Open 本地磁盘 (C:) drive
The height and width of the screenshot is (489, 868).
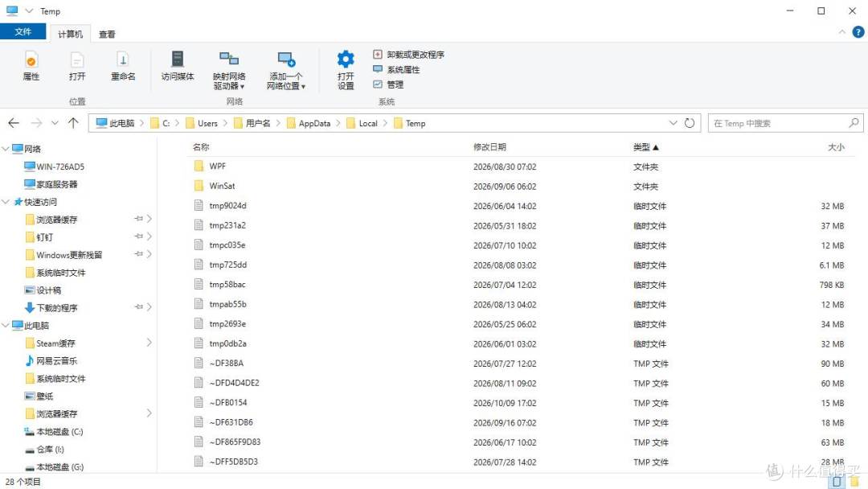point(54,431)
